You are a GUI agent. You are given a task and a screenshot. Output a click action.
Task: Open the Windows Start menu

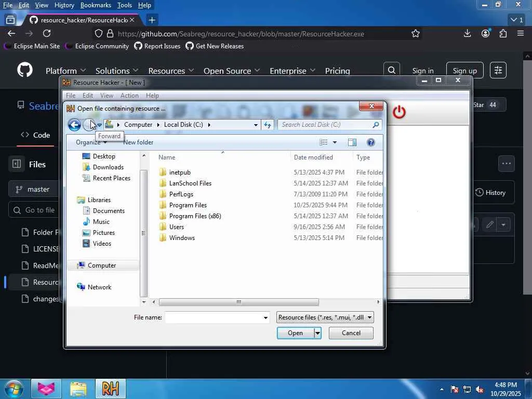14,389
